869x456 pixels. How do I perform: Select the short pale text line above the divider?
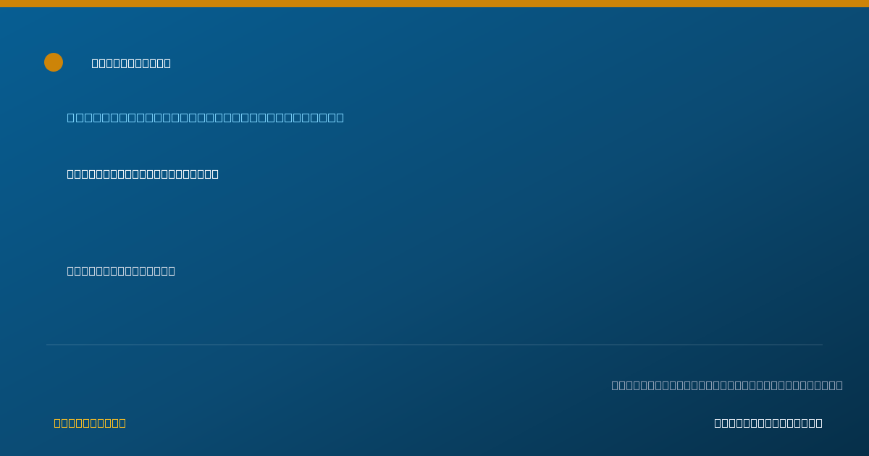pos(121,271)
